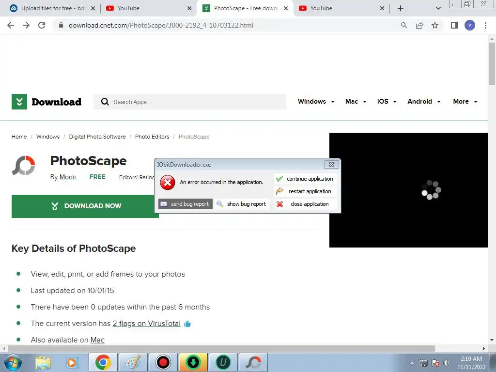Go to the Home breadcrumb
The width and height of the screenshot is (496, 372).
19,137
